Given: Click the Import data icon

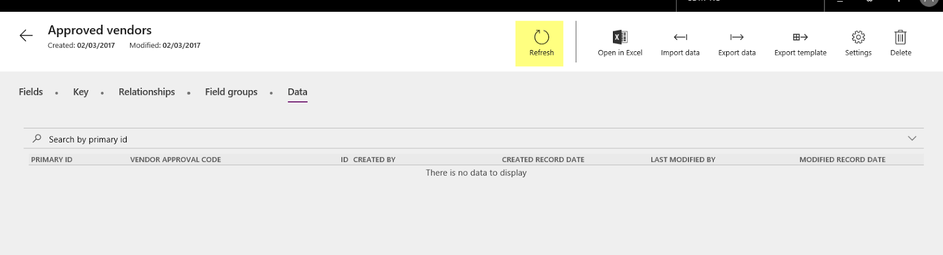Looking at the screenshot, I should [x=680, y=38].
